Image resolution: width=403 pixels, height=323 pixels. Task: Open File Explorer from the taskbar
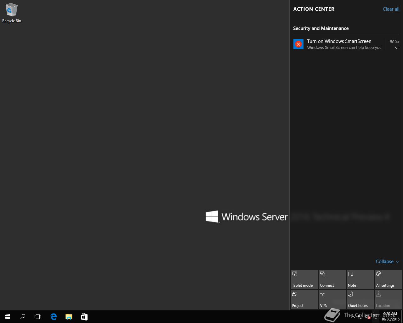[x=69, y=317]
